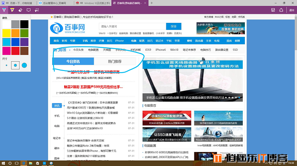Open the Win10 Edge浏览器 news item
This screenshot has height=166, width=297.
click(92, 113)
